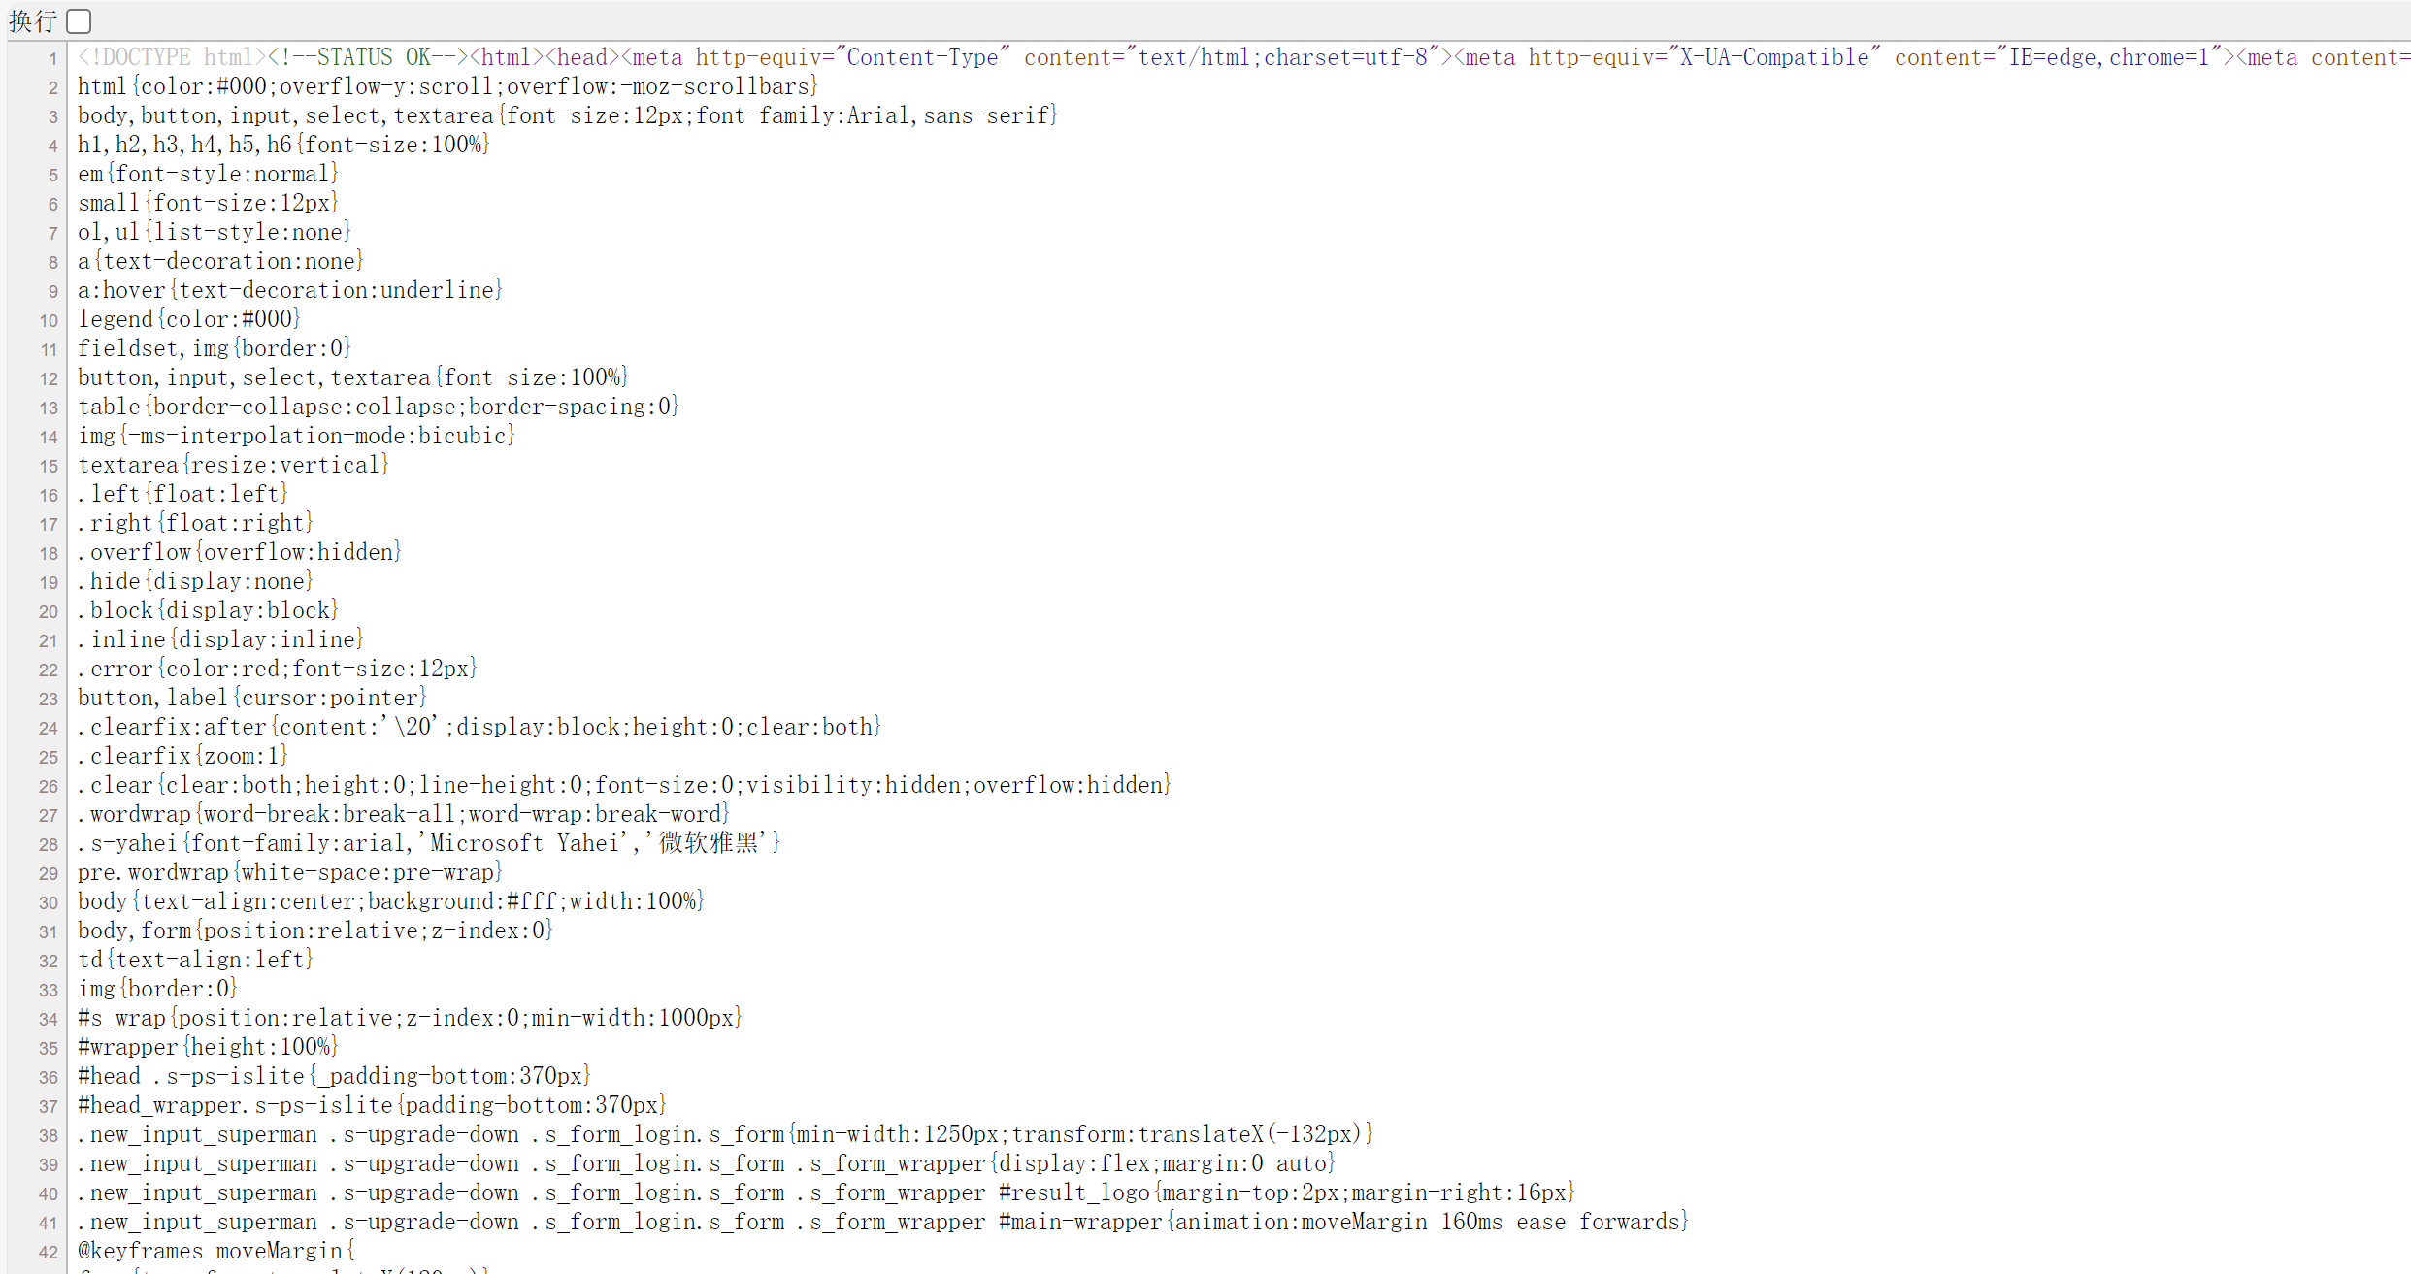2411x1274 pixels.
Task: Click line number 1 in gutter
Action: pyautogui.click(x=52, y=59)
